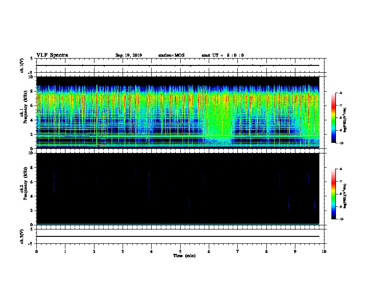This screenshot has width=365, height=282.
Task: Click the "VLF Spectra" plot title
Action: click(52, 55)
